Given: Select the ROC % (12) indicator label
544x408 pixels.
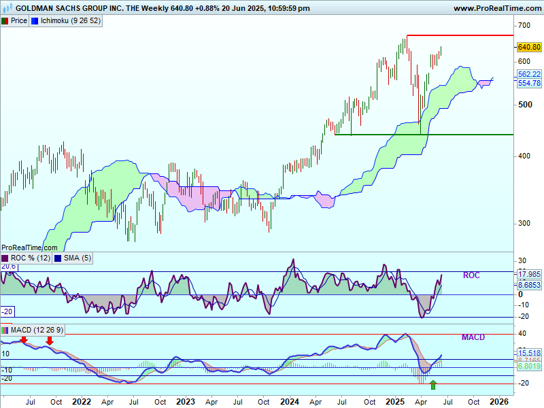Looking at the screenshot, I should coord(30,258).
